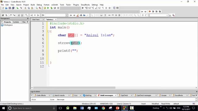The image size is (198, 111).
Task: Open the File menu
Action: click(x=2, y=5)
